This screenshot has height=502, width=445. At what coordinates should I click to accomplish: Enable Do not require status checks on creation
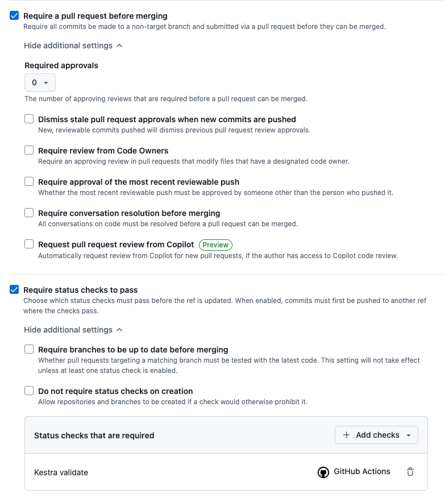tap(29, 391)
